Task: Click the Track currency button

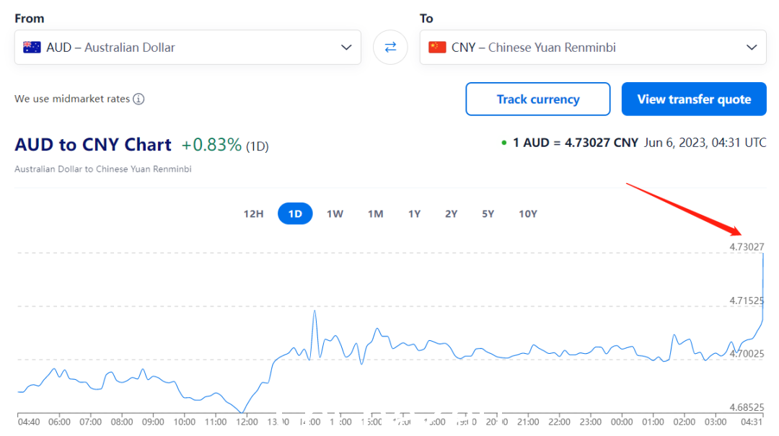Action: click(x=538, y=99)
